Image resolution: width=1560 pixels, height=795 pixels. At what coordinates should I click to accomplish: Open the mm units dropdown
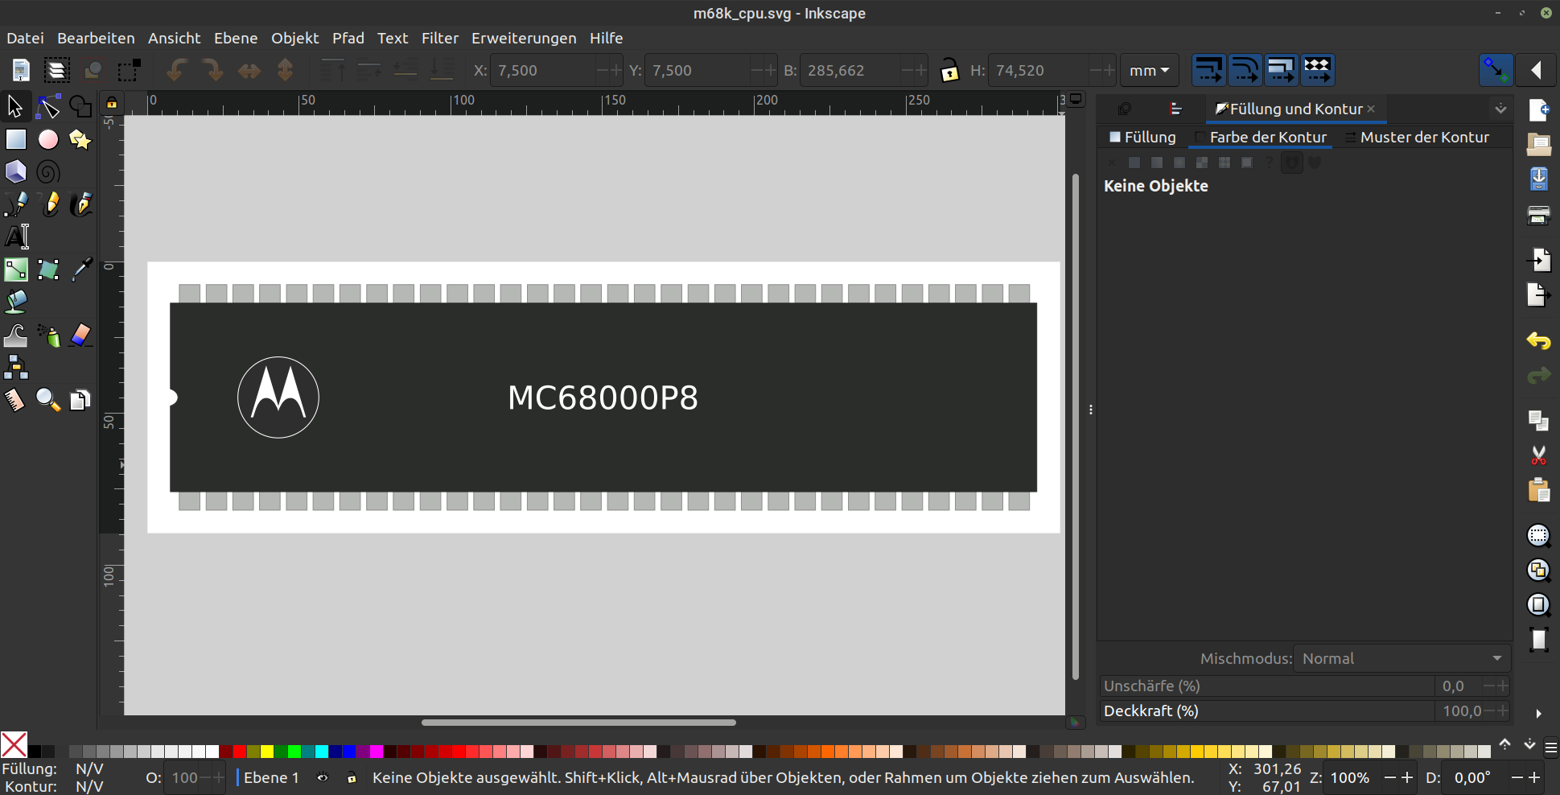click(x=1150, y=70)
